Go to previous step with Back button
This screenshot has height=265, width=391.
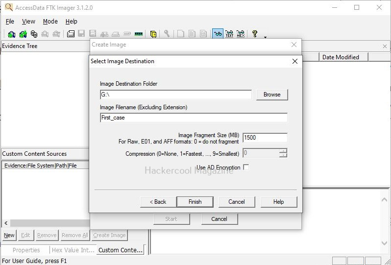(x=158, y=202)
